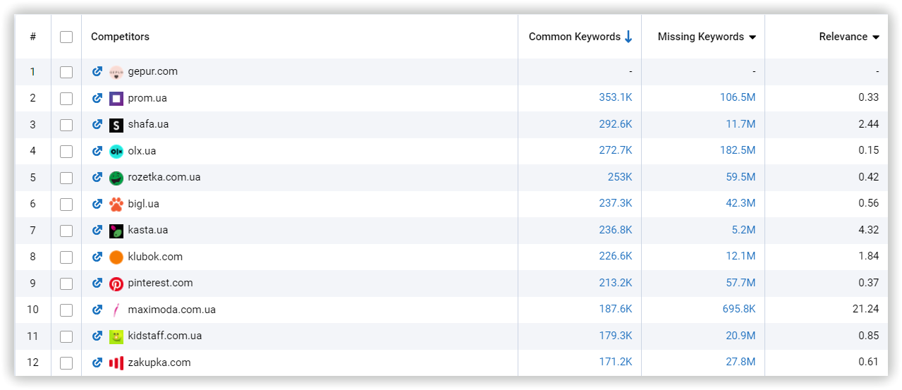Screen dimensions: 902x390
Task: Check the box for zakupka.com row
Action: pyautogui.click(x=66, y=363)
